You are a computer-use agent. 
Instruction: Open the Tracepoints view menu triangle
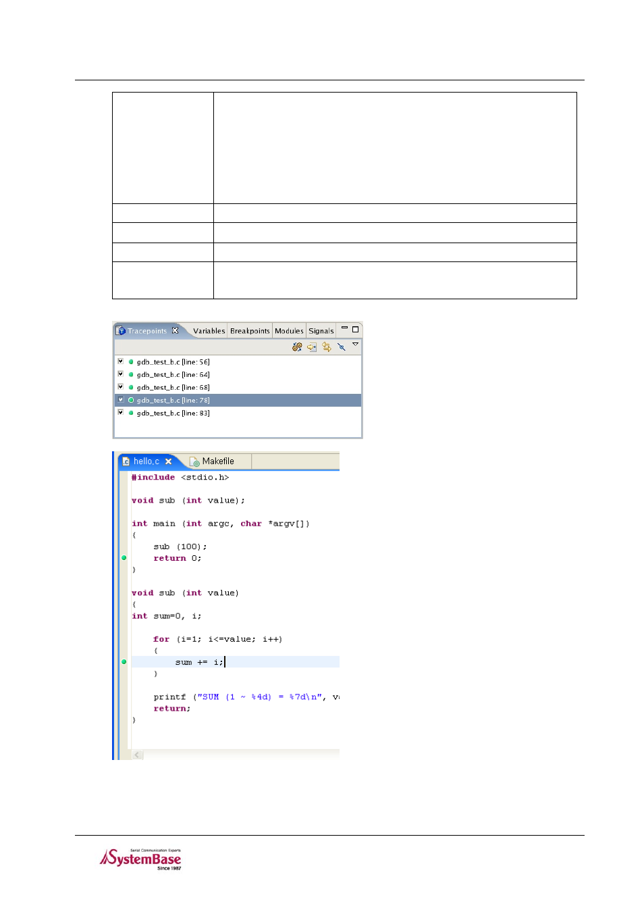(x=356, y=345)
